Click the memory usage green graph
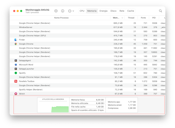This screenshot has height=128, width=175. 60,109
